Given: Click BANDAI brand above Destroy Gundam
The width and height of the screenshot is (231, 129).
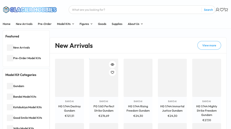Looking at the screenshot, I should [69, 101].
